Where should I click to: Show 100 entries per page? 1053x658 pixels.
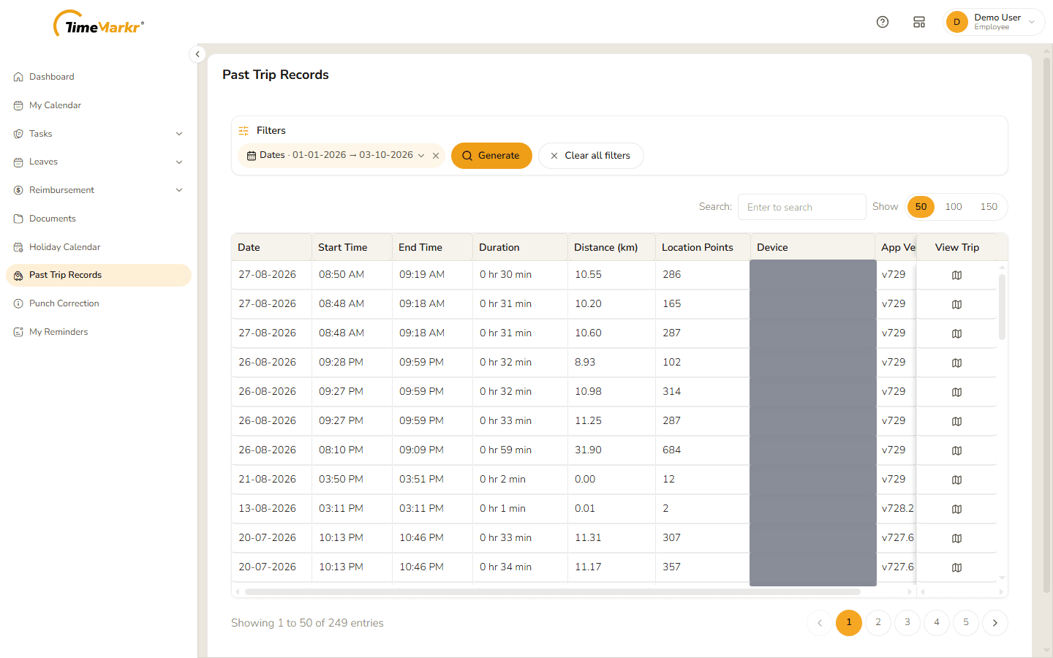954,207
